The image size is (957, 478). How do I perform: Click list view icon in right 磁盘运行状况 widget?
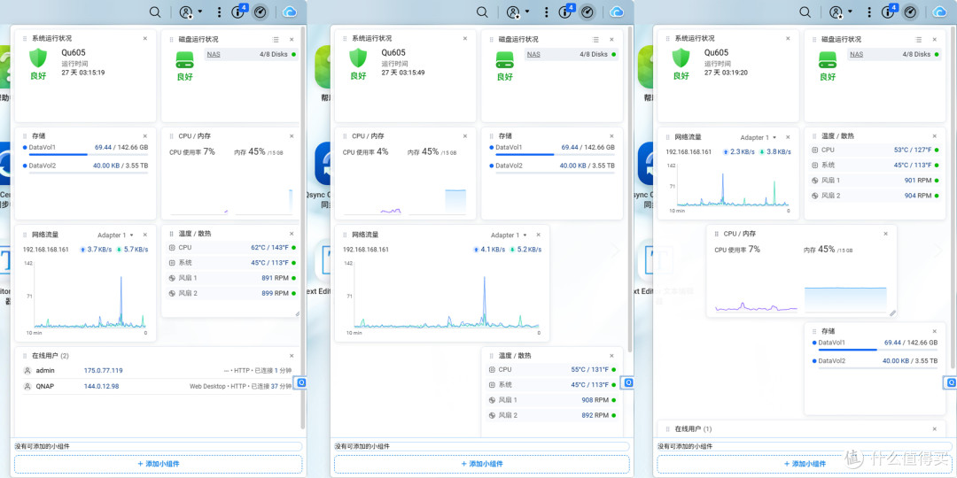tap(919, 39)
